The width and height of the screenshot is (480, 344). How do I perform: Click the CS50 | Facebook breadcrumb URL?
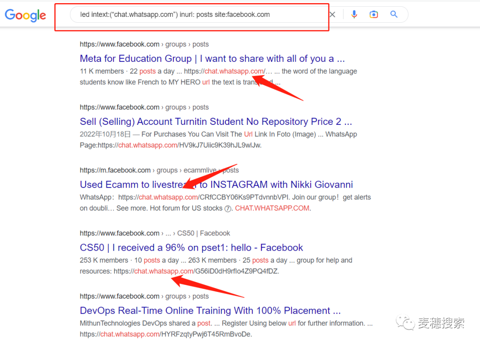[155, 233]
